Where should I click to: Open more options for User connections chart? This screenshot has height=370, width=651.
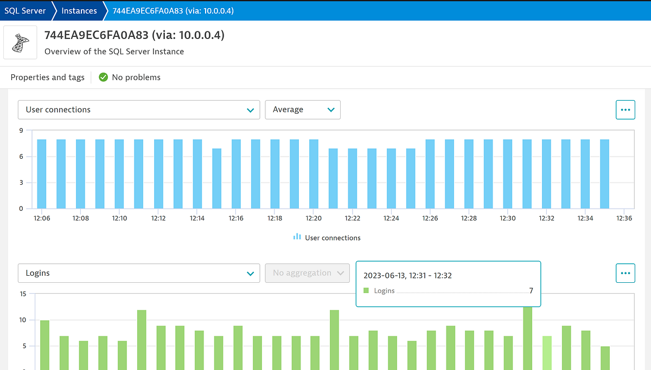pyautogui.click(x=625, y=109)
